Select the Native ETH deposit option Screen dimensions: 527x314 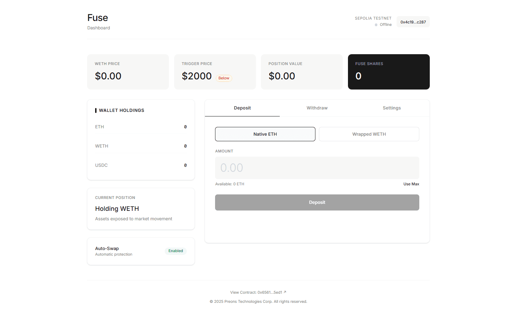(x=265, y=134)
